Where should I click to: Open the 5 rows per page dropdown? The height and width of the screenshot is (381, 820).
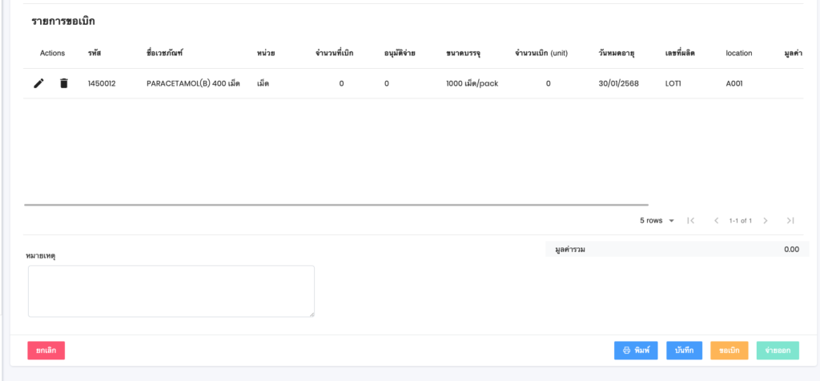click(x=657, y=220)
